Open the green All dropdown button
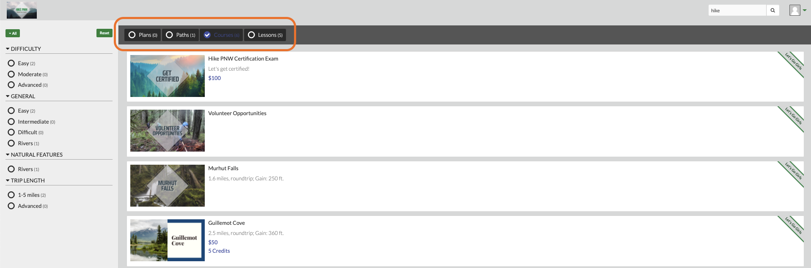811x268 pixels. point(13,33)
